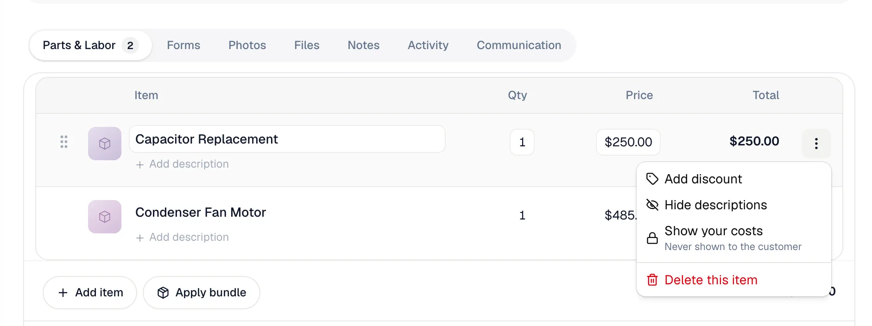The image size is (872, 326).
Task: Toggle the three-dot menu for Capacitor Replacement
Action: pyautogui.click(x=816, y=143)
